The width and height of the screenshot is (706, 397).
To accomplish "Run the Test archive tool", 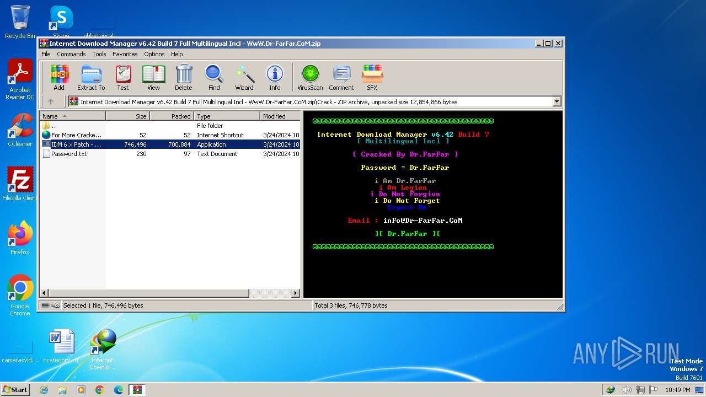I will (122, 77).
